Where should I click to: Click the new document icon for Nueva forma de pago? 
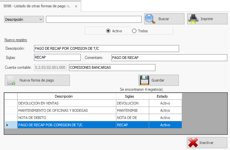click(x=11, y=80)
